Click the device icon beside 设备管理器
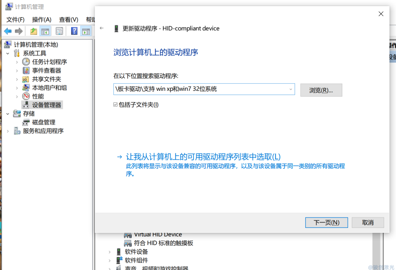Image resolution: width=396 pixels, height=270 pixels. tap(26, 105)
